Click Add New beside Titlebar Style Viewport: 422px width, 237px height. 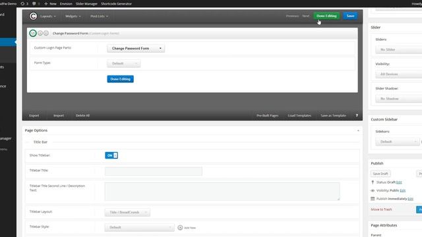click(x=190, y=228)
